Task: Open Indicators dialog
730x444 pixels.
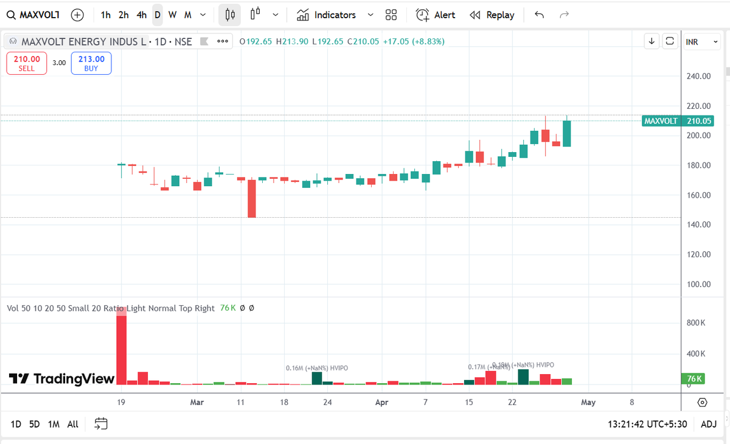Action: click(x=326, y=15)
